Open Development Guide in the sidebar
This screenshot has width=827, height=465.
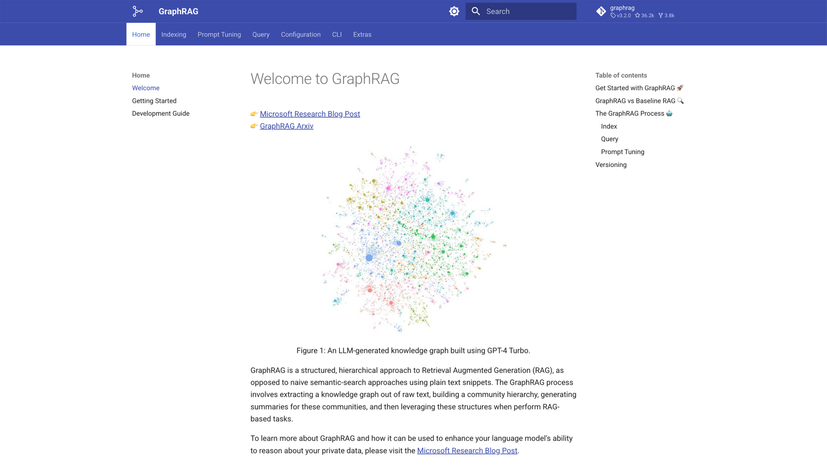point(161,113)
